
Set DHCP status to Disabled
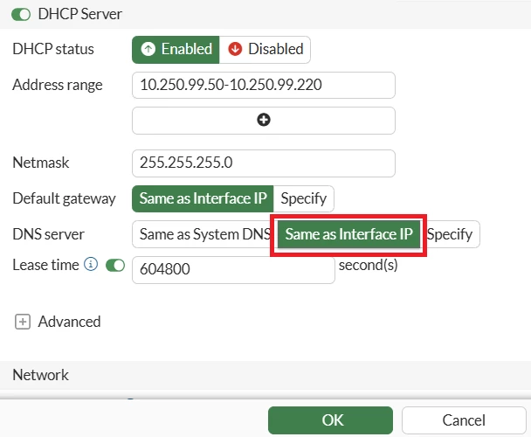point(265,50)
